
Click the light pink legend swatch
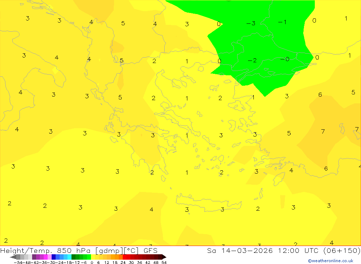pos(49,257)
